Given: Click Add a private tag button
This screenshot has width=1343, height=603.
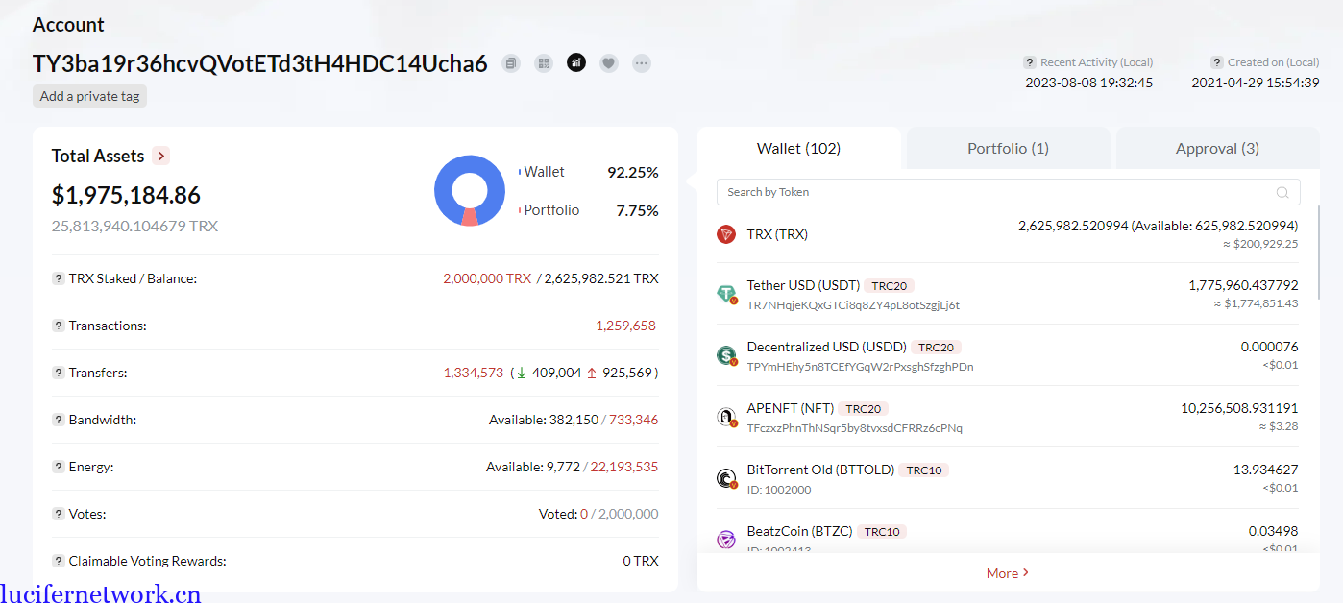Looking at the screenshot, I should [89, 96].
